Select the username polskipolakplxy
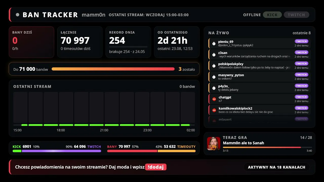Image resolution: width=324 pixels, height=182 pixels. pyautogui.click(x=231, y=64)
